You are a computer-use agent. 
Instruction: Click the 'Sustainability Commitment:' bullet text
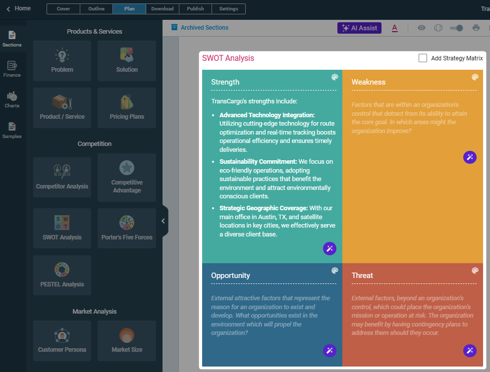pyautogui.click(x=258, y=162)
